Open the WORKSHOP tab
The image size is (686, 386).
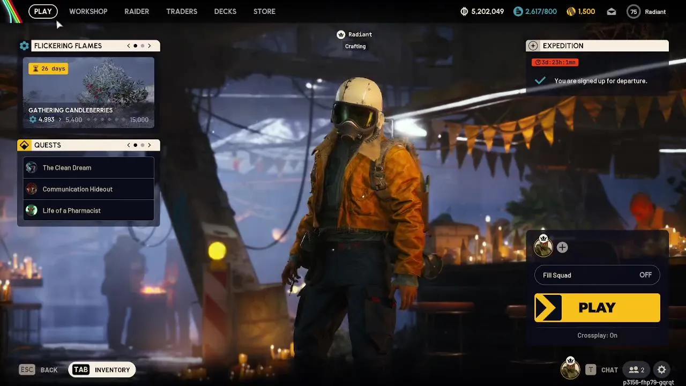point(88,11)
